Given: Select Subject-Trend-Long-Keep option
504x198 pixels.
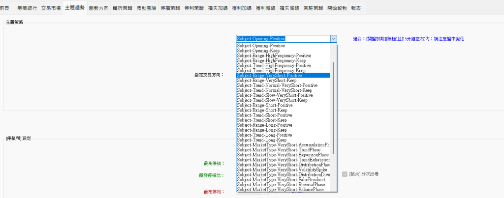Looking at the screenshot, I should 261,140.
